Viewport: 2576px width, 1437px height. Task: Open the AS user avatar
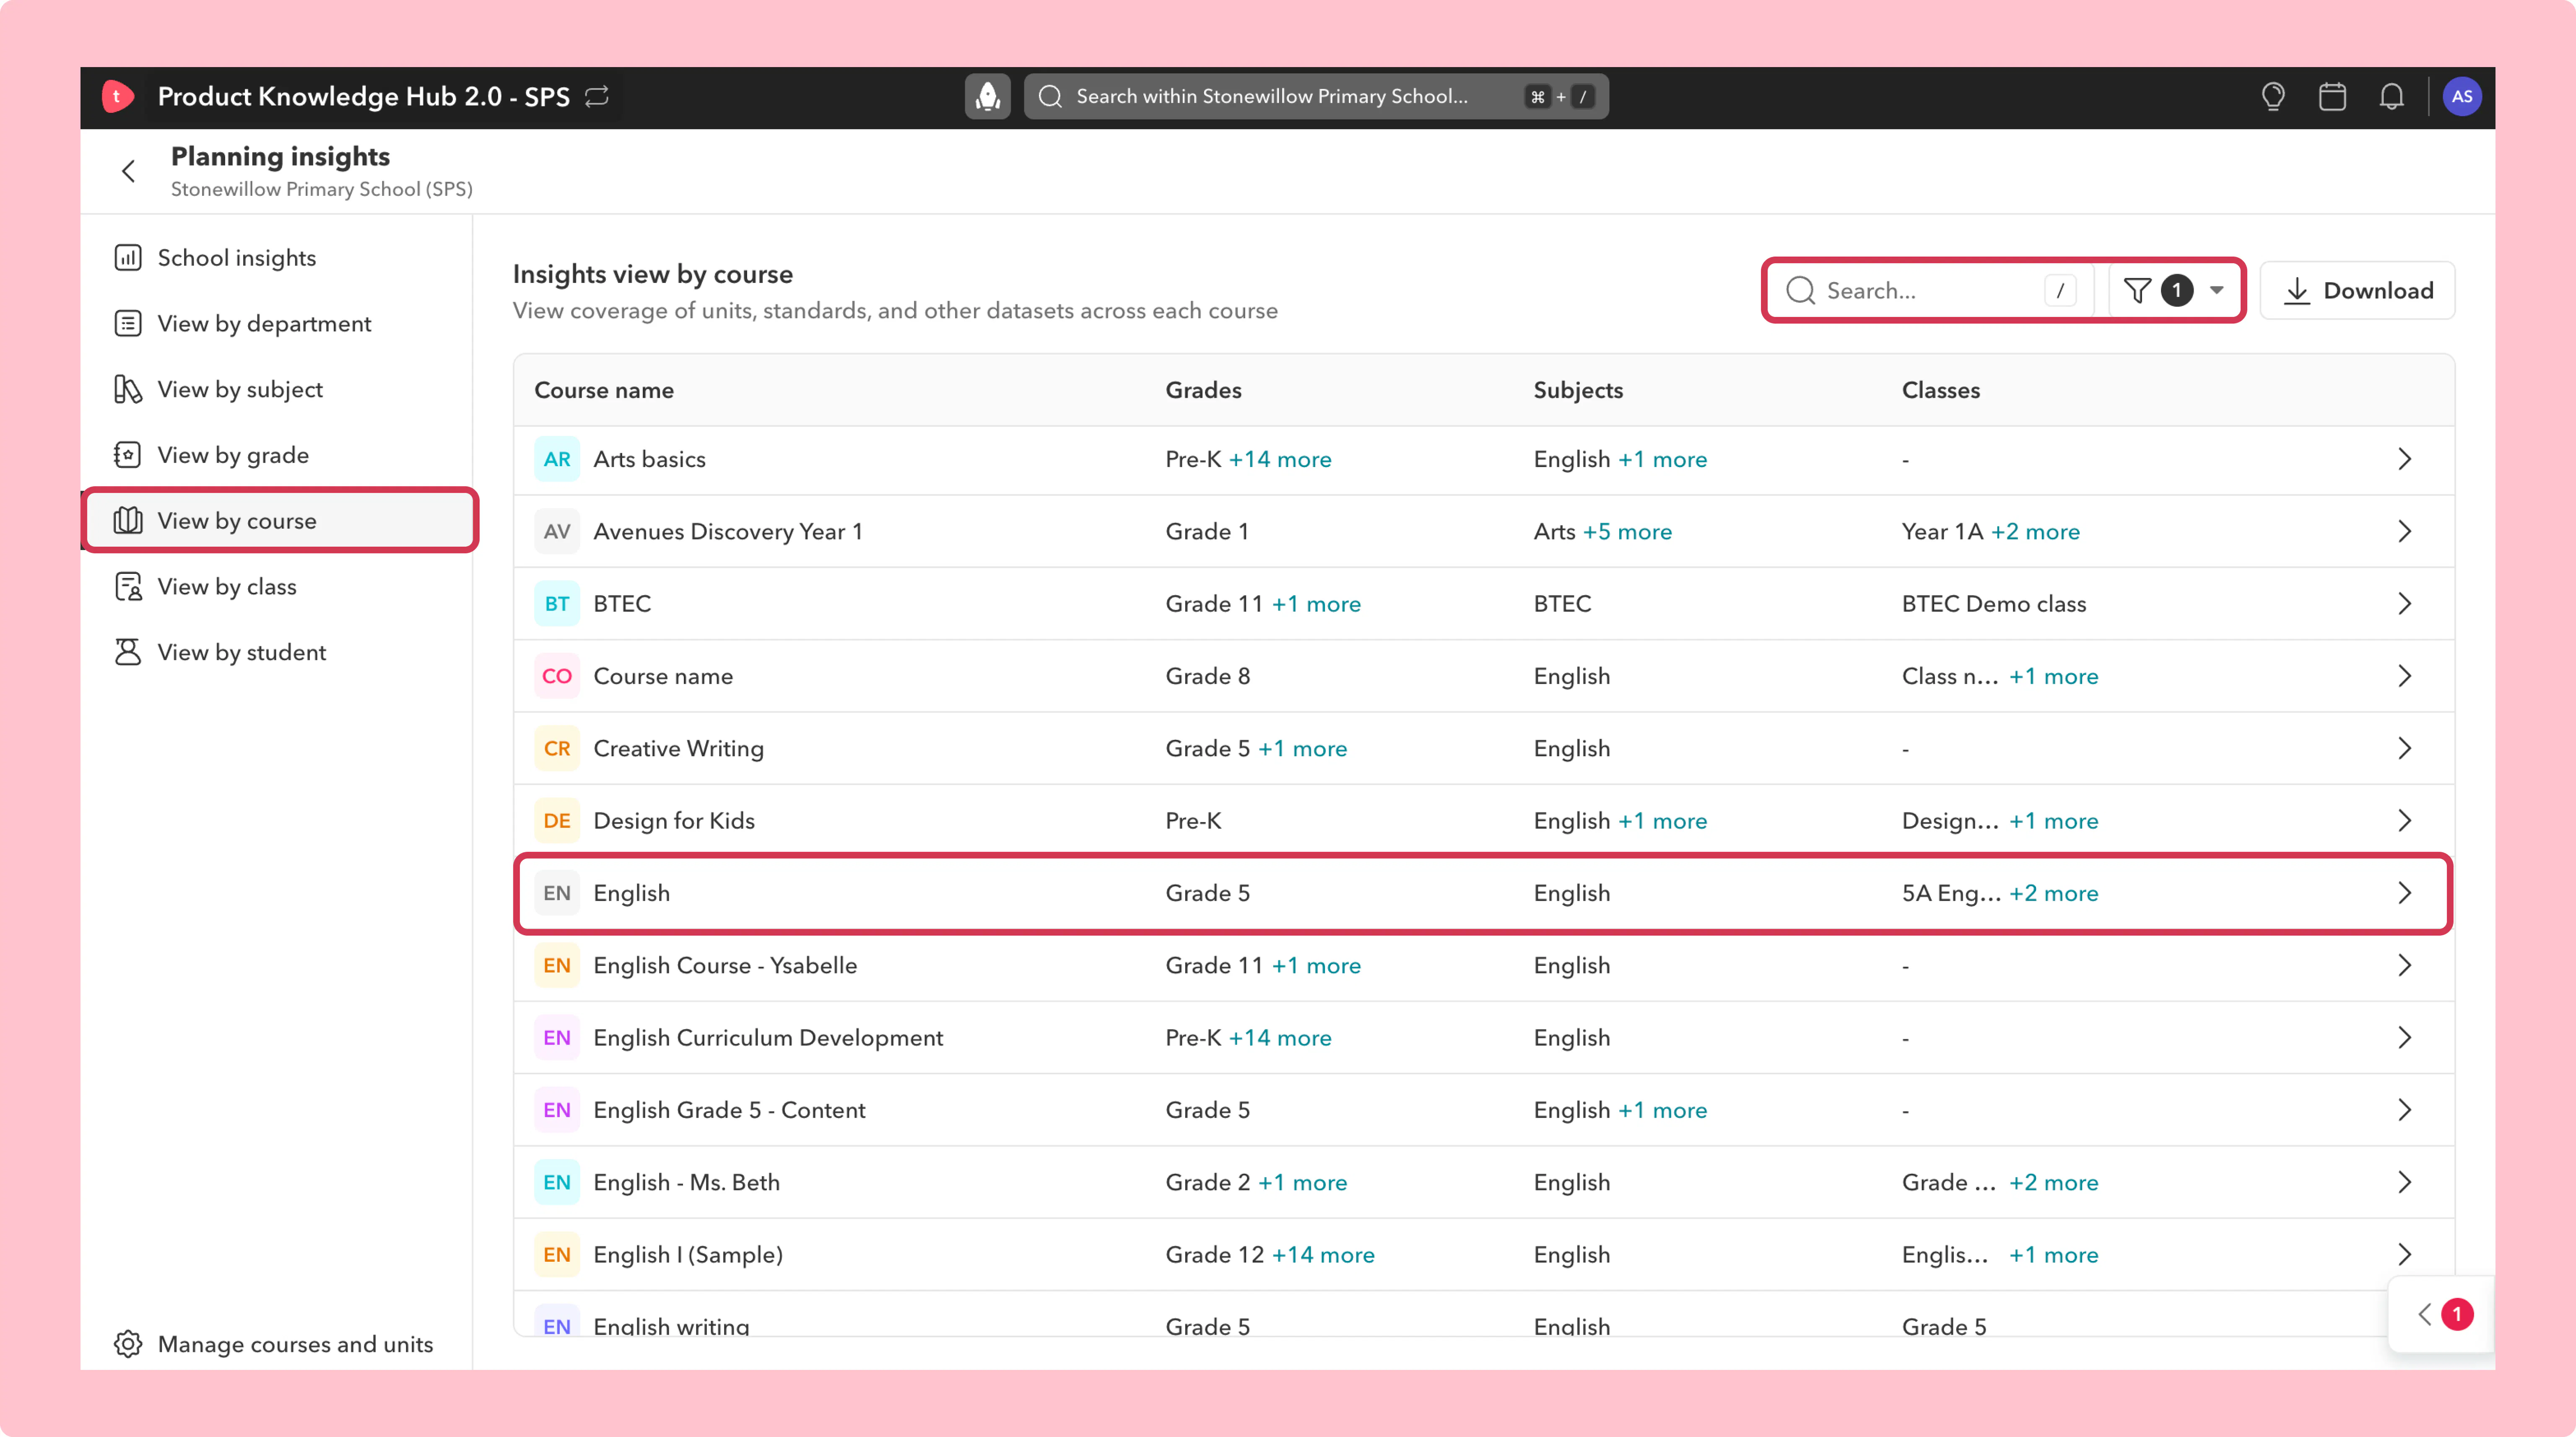(2462, 96)
